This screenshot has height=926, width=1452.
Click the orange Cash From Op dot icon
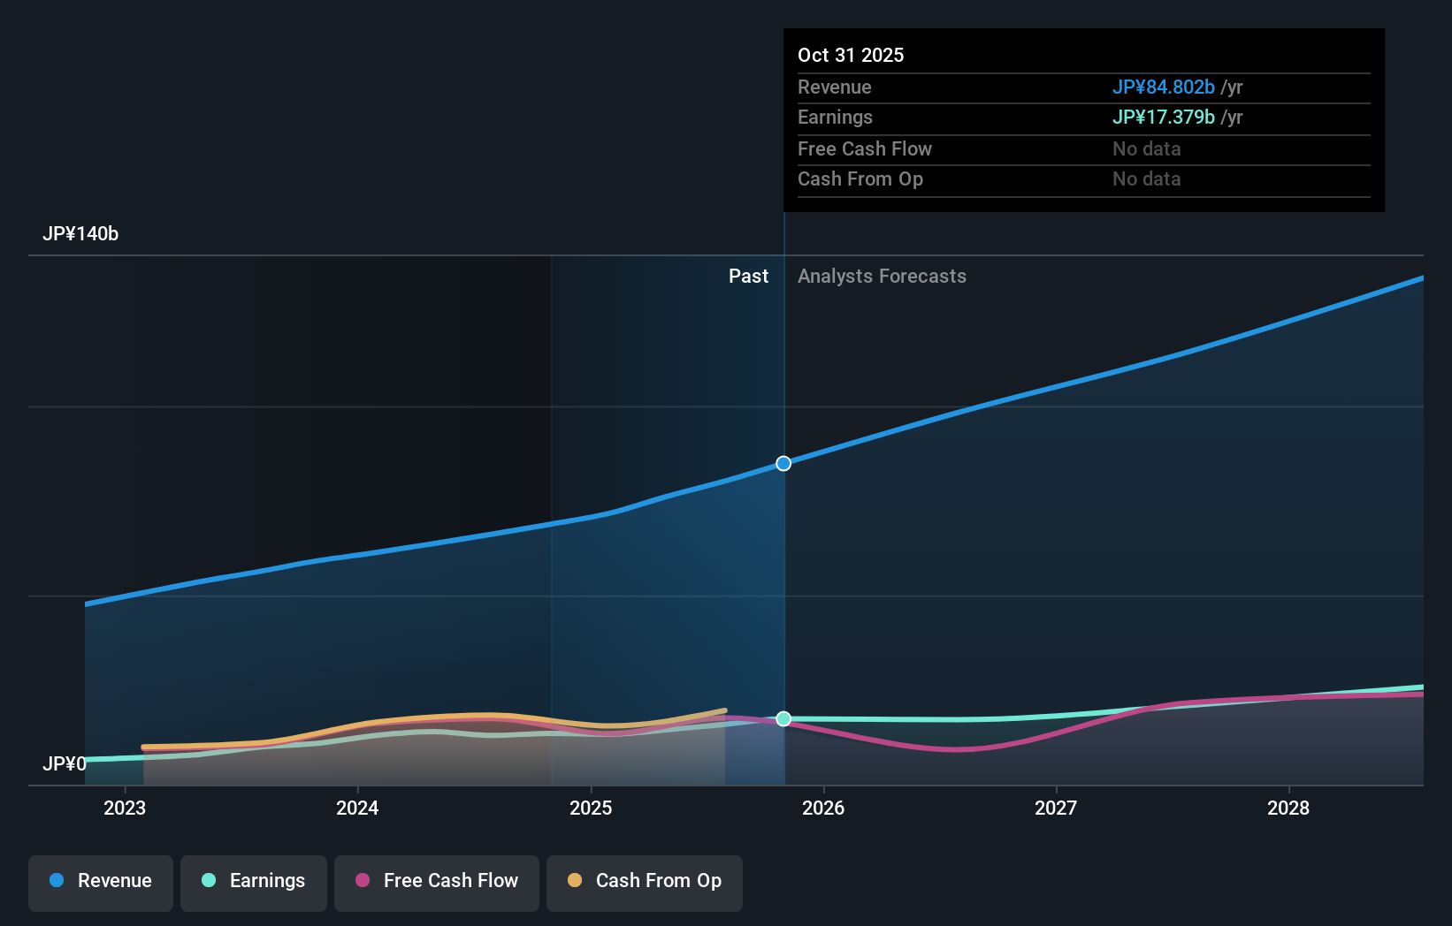(x=576, y=881)
